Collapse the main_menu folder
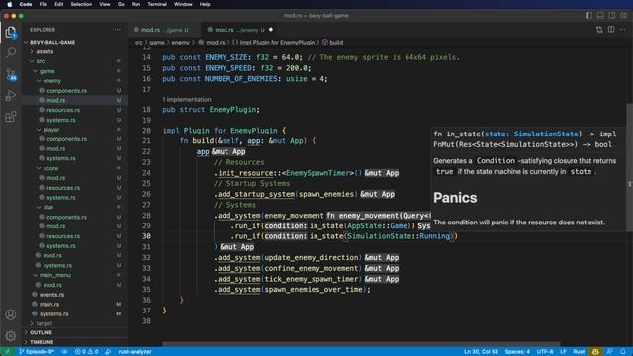This screenshot has width=633, height=356. 55,275
